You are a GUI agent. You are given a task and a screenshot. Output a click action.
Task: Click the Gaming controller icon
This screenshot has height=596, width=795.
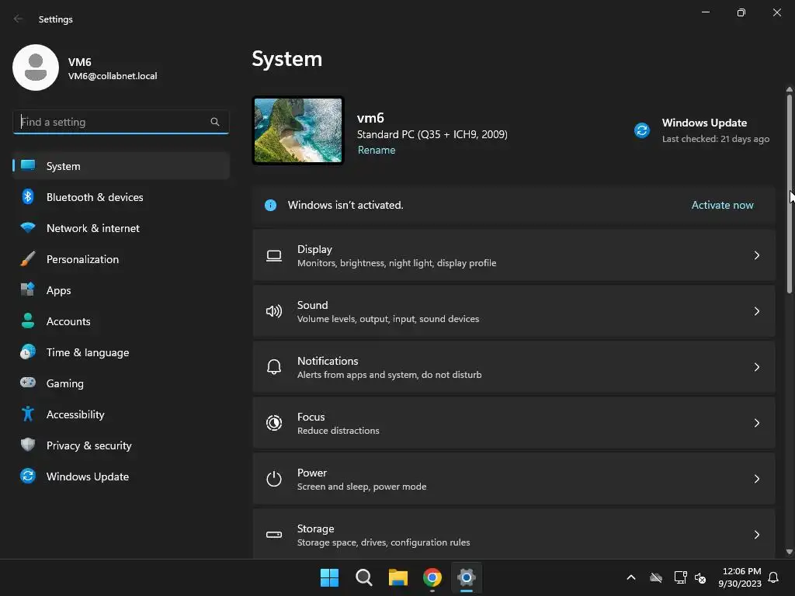tap(28, 383)
